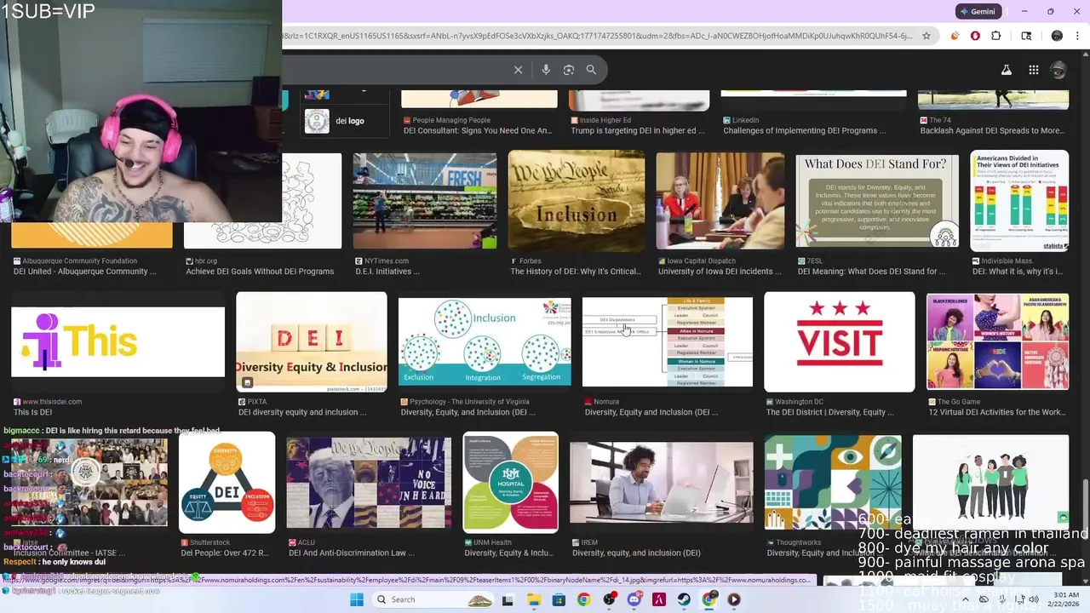Image resolution: width=1090 pixels, height=613 pixels.
Task: Show hidden system tray icons
Action: click(x=966, y=599)
